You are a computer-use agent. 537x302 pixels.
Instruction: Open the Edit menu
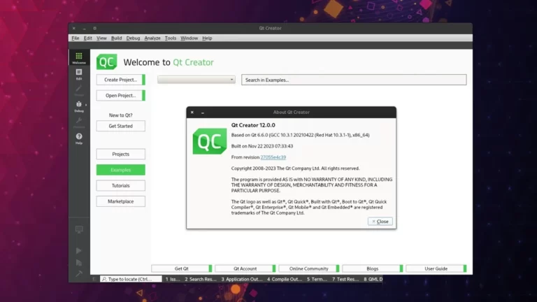click(87, 38)
